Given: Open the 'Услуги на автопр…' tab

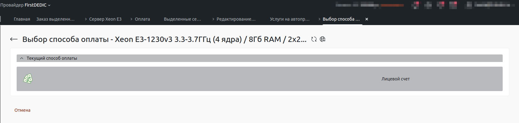Looking at the screenshot, I should [289, 19].
